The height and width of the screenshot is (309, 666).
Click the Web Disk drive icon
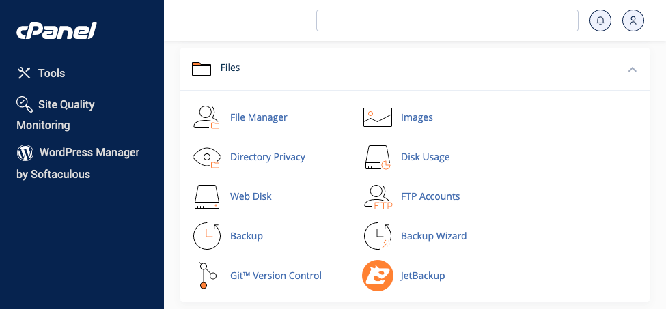pyautogui.click(x=207, y=196)
